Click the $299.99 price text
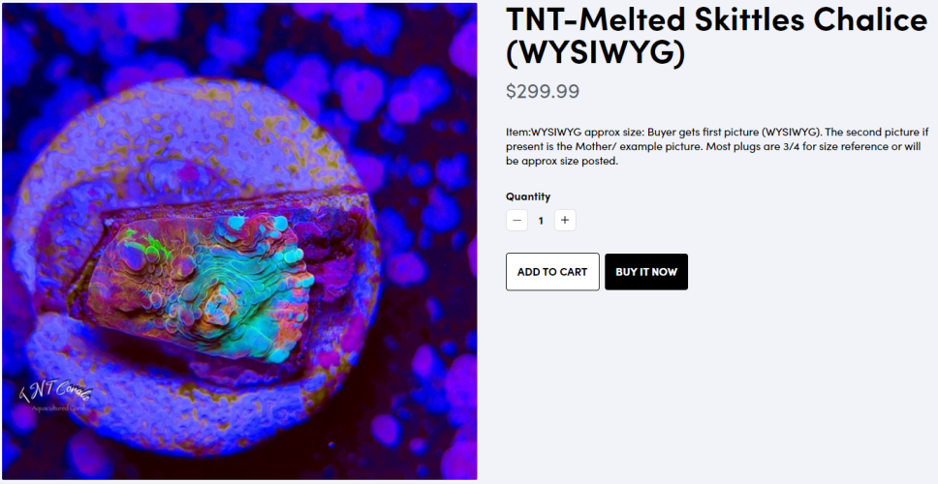 click(543, 91)
